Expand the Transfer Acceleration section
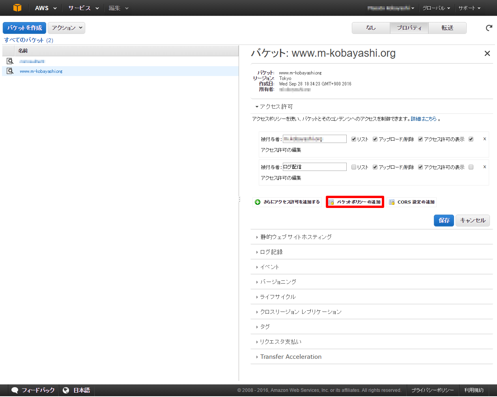497x397 pixels. [289, 357]
